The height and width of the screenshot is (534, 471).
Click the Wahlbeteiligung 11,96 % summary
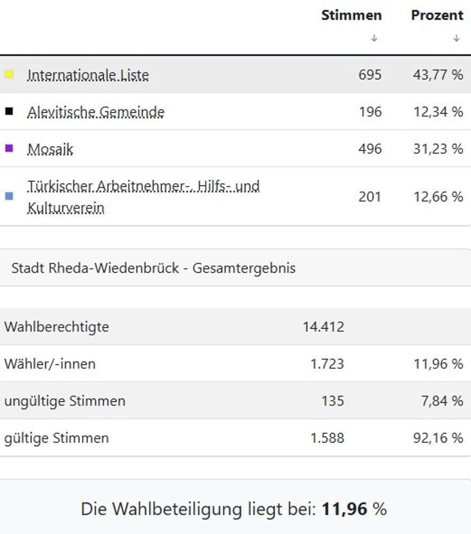click(233, 508)
